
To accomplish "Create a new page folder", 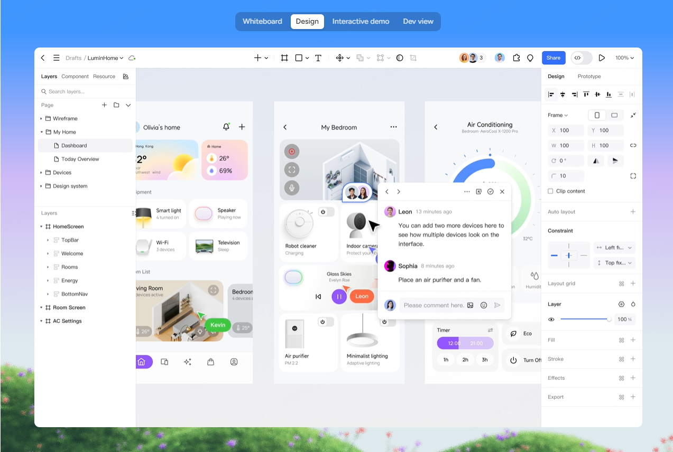I will tap(116, 105).
